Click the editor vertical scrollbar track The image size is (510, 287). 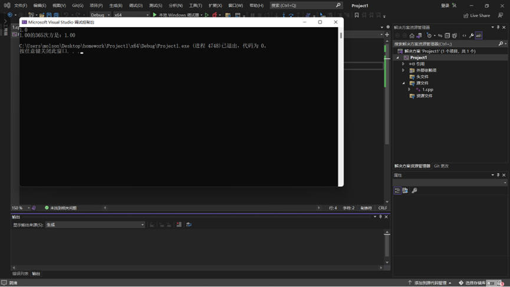387,120
